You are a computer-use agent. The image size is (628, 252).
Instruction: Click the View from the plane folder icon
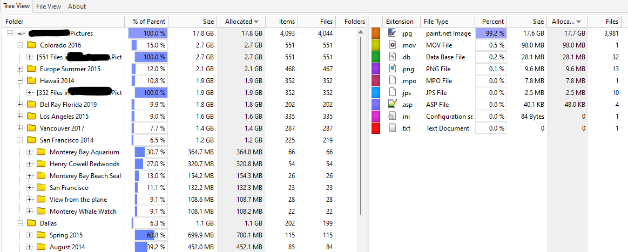[41, 199]
